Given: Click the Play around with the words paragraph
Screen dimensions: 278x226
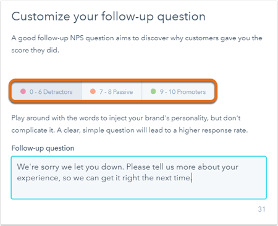Looking at the screenshot, I should (x=130, y=124).
